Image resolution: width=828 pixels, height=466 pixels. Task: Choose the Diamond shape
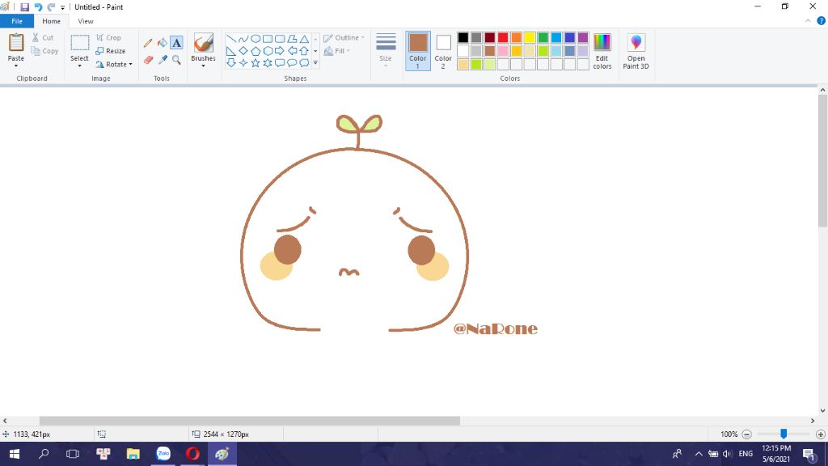tap(243, 51)
